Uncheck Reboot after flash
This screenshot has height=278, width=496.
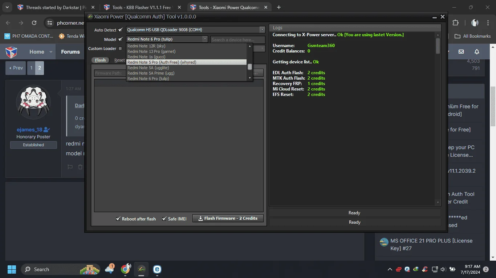pyautogui.click(x=118, y=219)
